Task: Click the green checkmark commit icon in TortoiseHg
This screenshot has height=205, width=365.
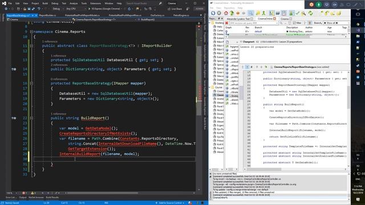Action: pyautogui.click(x=298, y=13)
